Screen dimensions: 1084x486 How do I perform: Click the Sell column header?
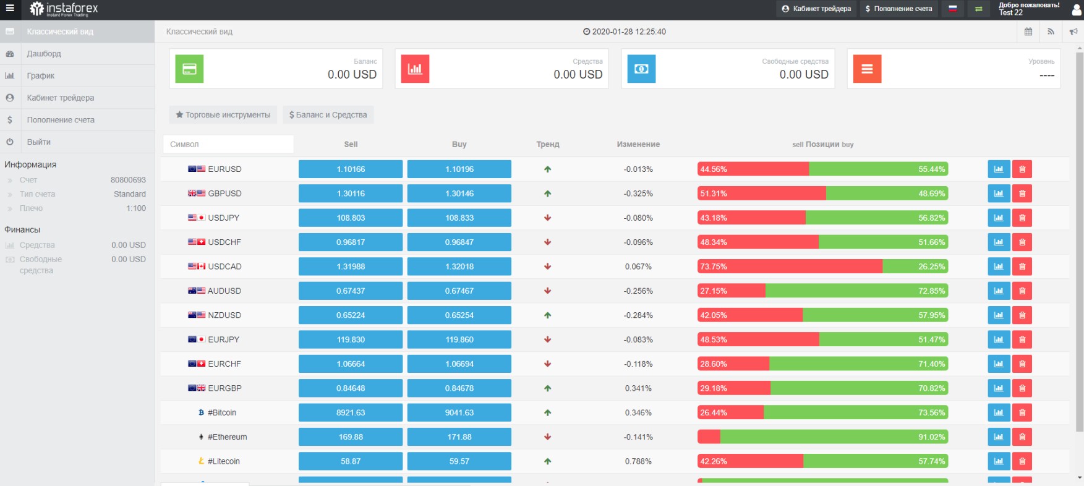[x=351, y=144]
